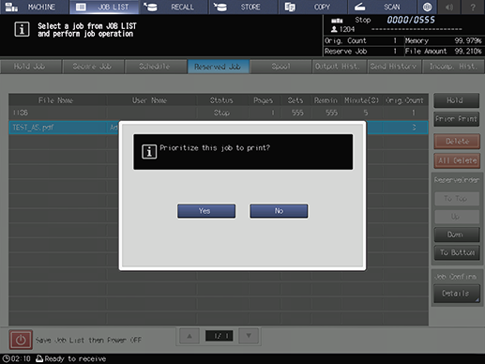Open the Send History tab

click(x=393, y=67)
